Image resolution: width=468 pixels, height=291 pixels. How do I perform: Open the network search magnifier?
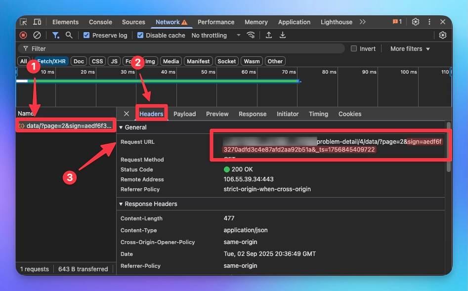point(69,35)
